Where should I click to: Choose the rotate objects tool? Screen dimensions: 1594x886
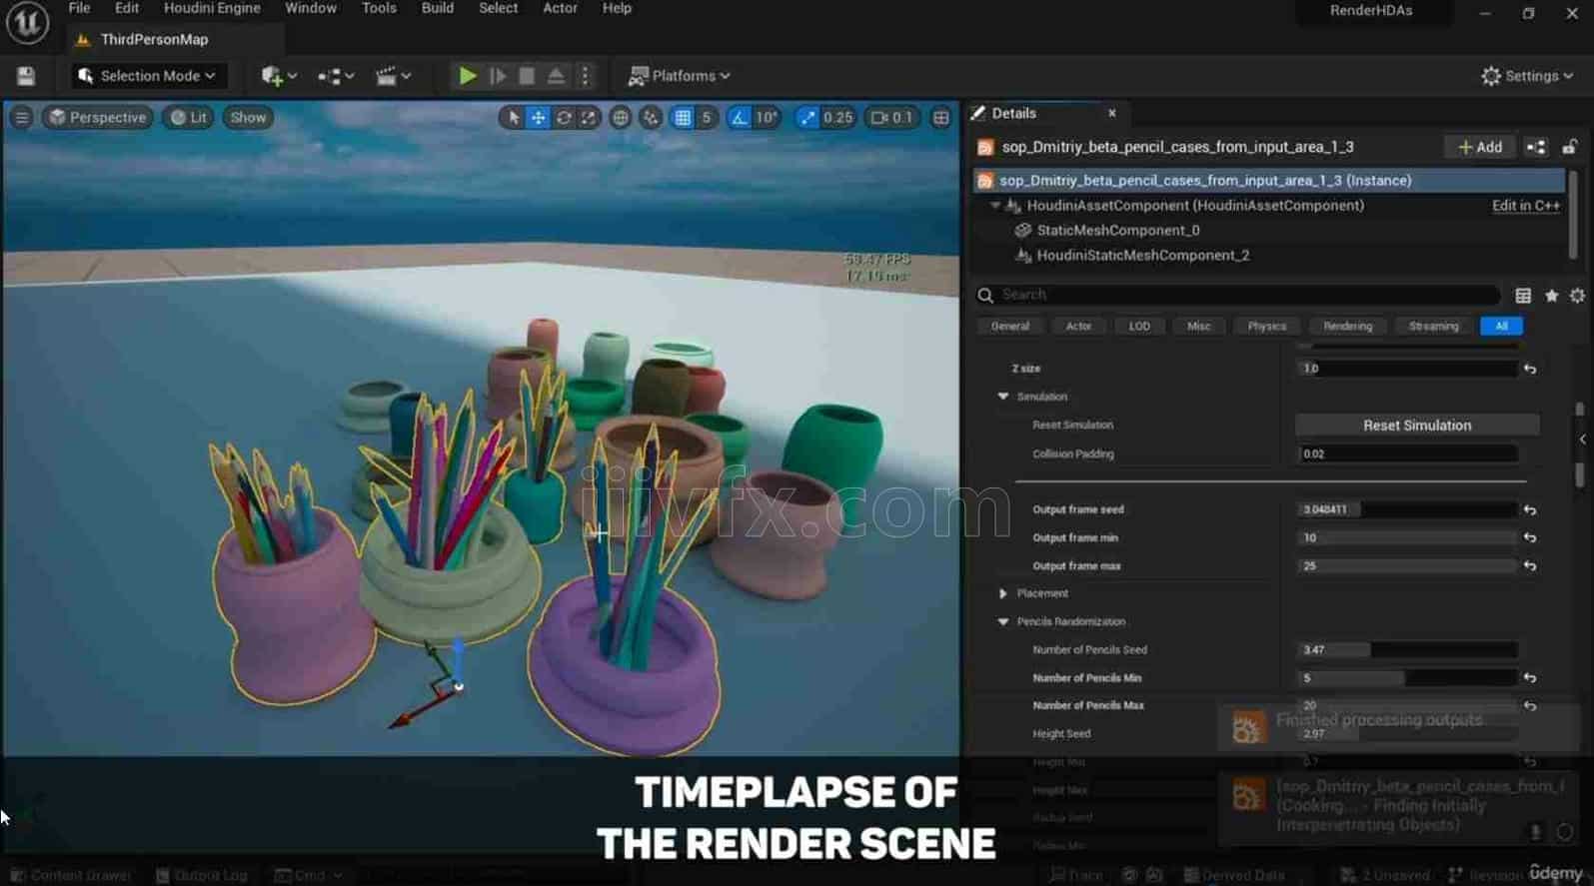point(564,118)
